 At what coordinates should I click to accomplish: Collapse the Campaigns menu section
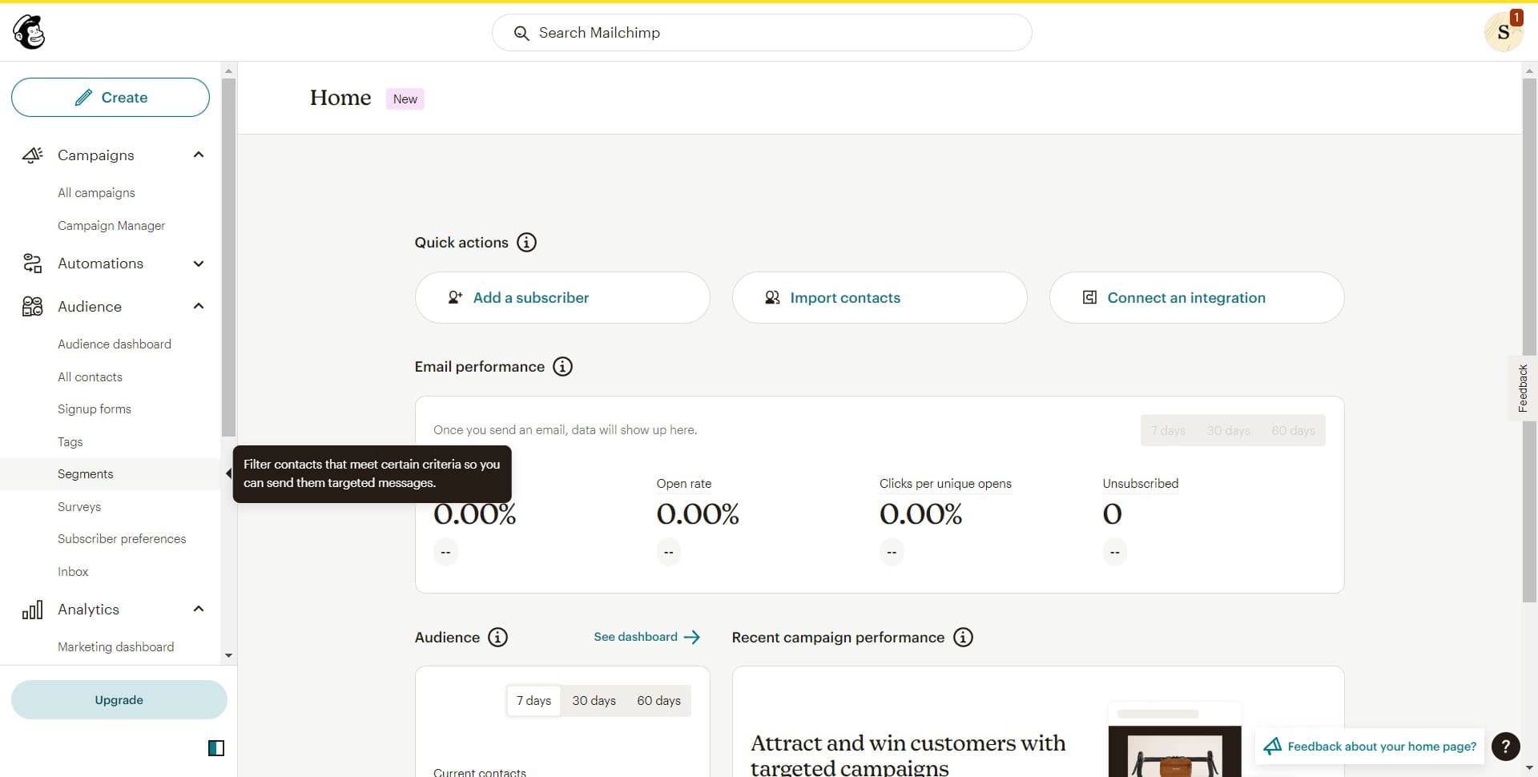pyautogui.click(x=199, y=155)
